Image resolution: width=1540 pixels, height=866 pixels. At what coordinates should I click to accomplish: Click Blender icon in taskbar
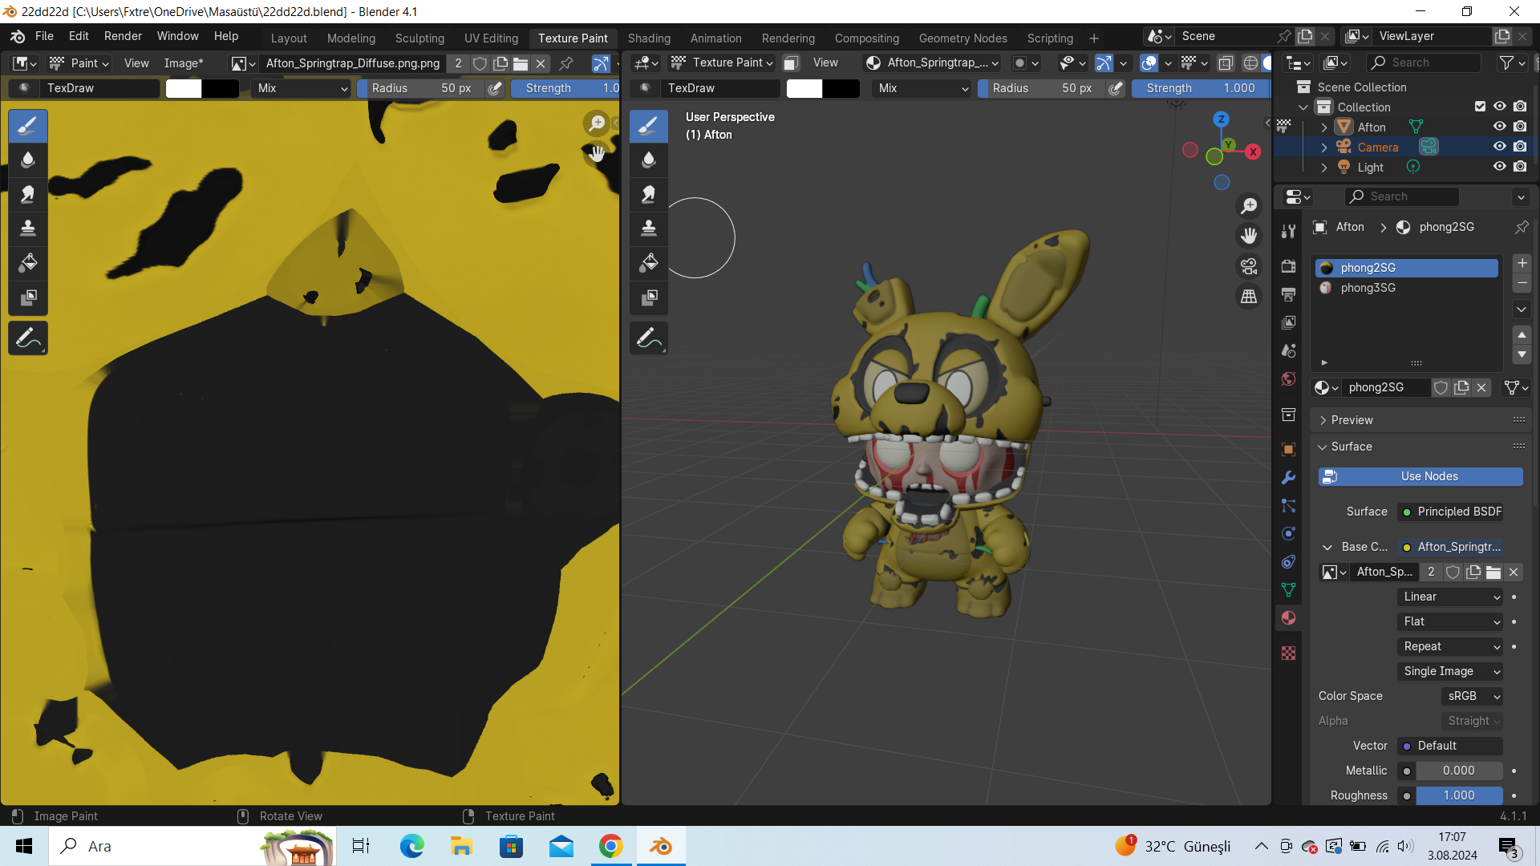click(660, 845)
